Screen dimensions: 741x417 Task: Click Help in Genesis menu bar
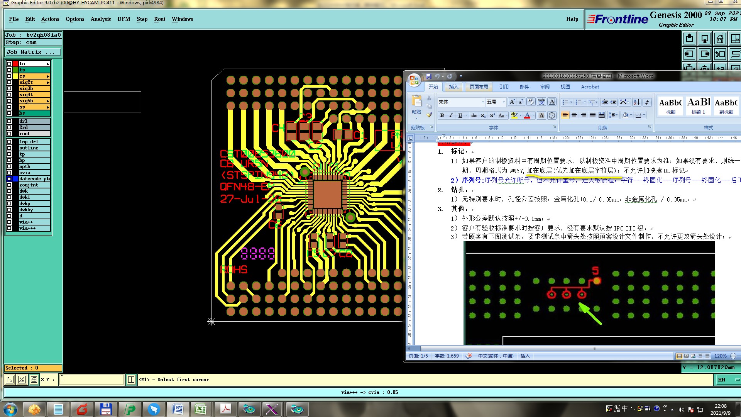pos(572,19)
